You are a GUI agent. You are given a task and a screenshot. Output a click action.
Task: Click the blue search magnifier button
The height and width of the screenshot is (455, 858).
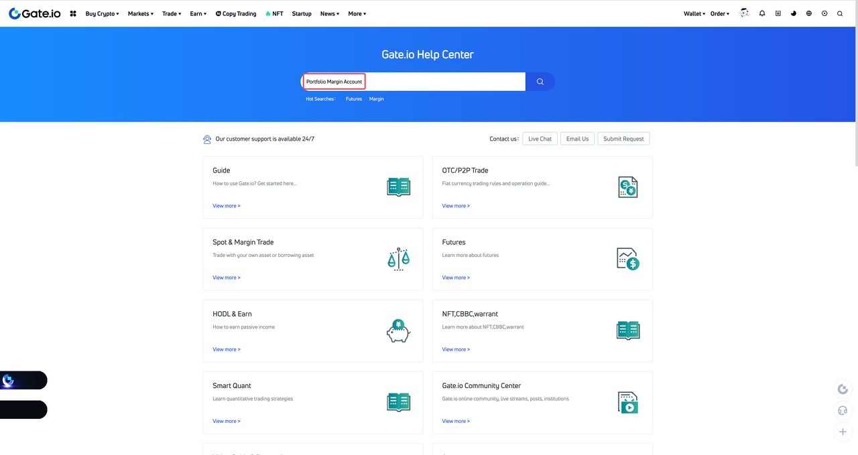[540, 82]
